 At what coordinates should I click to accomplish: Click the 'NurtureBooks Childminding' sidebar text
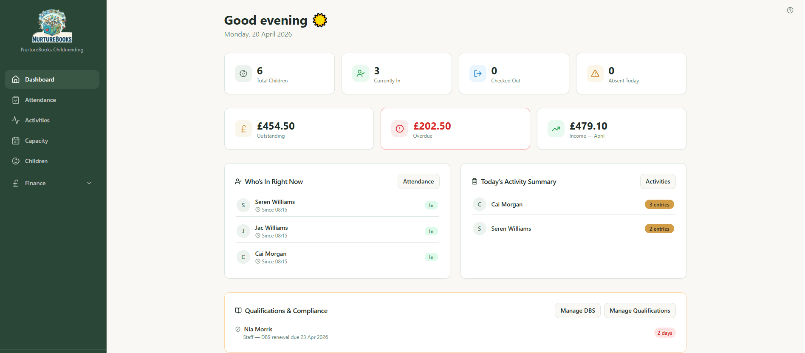(52, 50)
